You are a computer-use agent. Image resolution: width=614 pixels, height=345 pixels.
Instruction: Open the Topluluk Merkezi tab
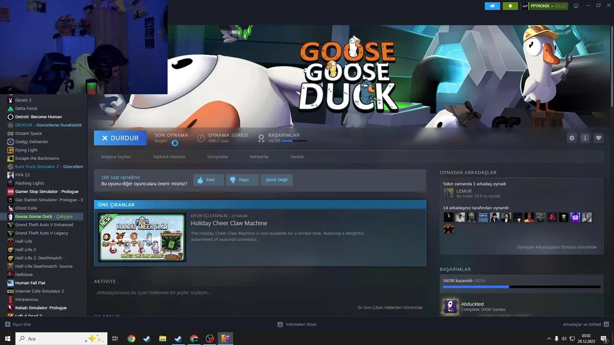pyautogui.click(x=169, y=157)
